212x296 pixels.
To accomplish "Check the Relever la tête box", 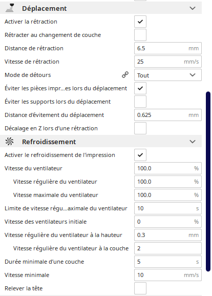I will point(140,288).
